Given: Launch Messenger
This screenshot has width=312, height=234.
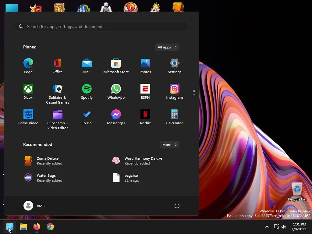Looking at the screenshot, I should click(x=116, y=117).
